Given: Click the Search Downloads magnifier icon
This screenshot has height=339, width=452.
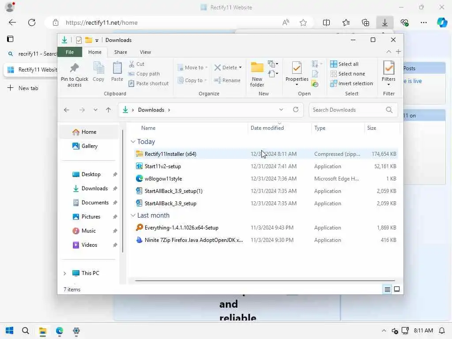Looking at the screenshot, I should [389, 110].
